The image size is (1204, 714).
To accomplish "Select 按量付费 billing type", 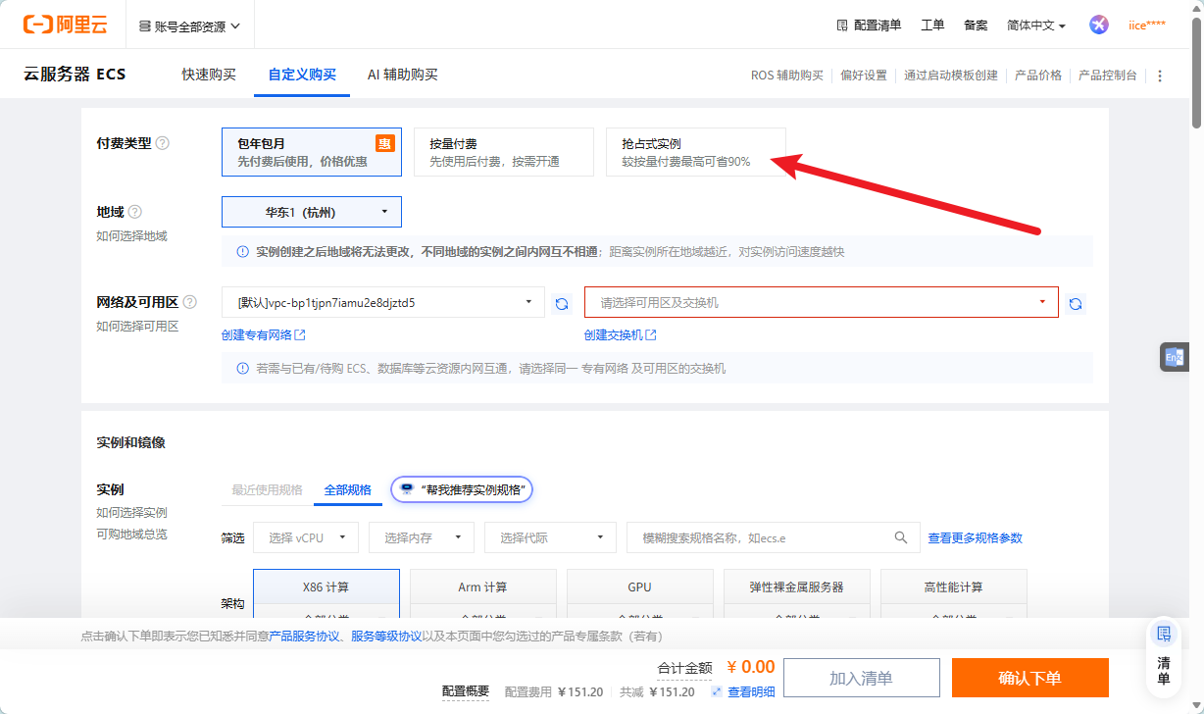I will click(x=504, y=152).
